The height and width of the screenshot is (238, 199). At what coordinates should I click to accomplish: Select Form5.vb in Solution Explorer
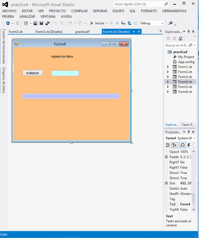click(185, 87)
